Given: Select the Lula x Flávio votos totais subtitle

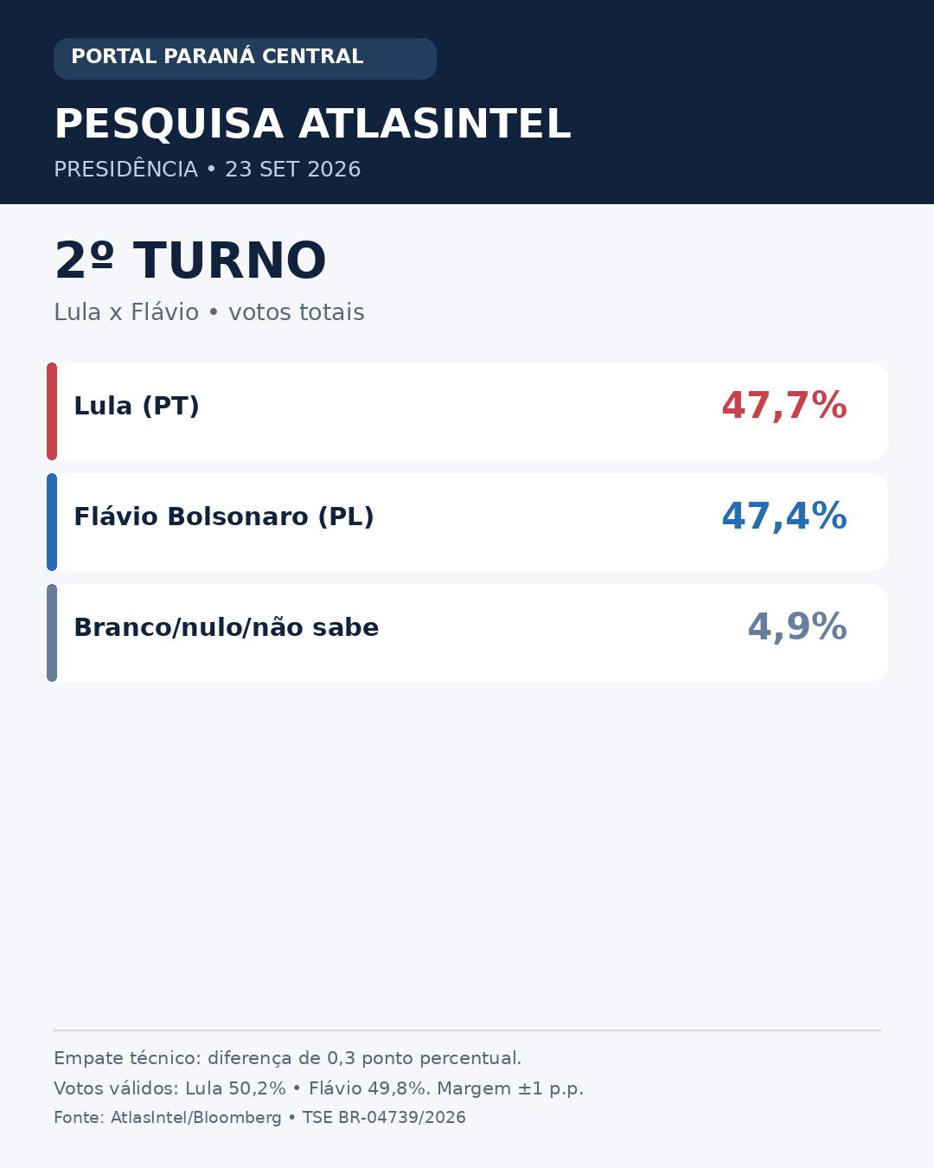Looking at the screenshot, I should click(x=209, y=312).
